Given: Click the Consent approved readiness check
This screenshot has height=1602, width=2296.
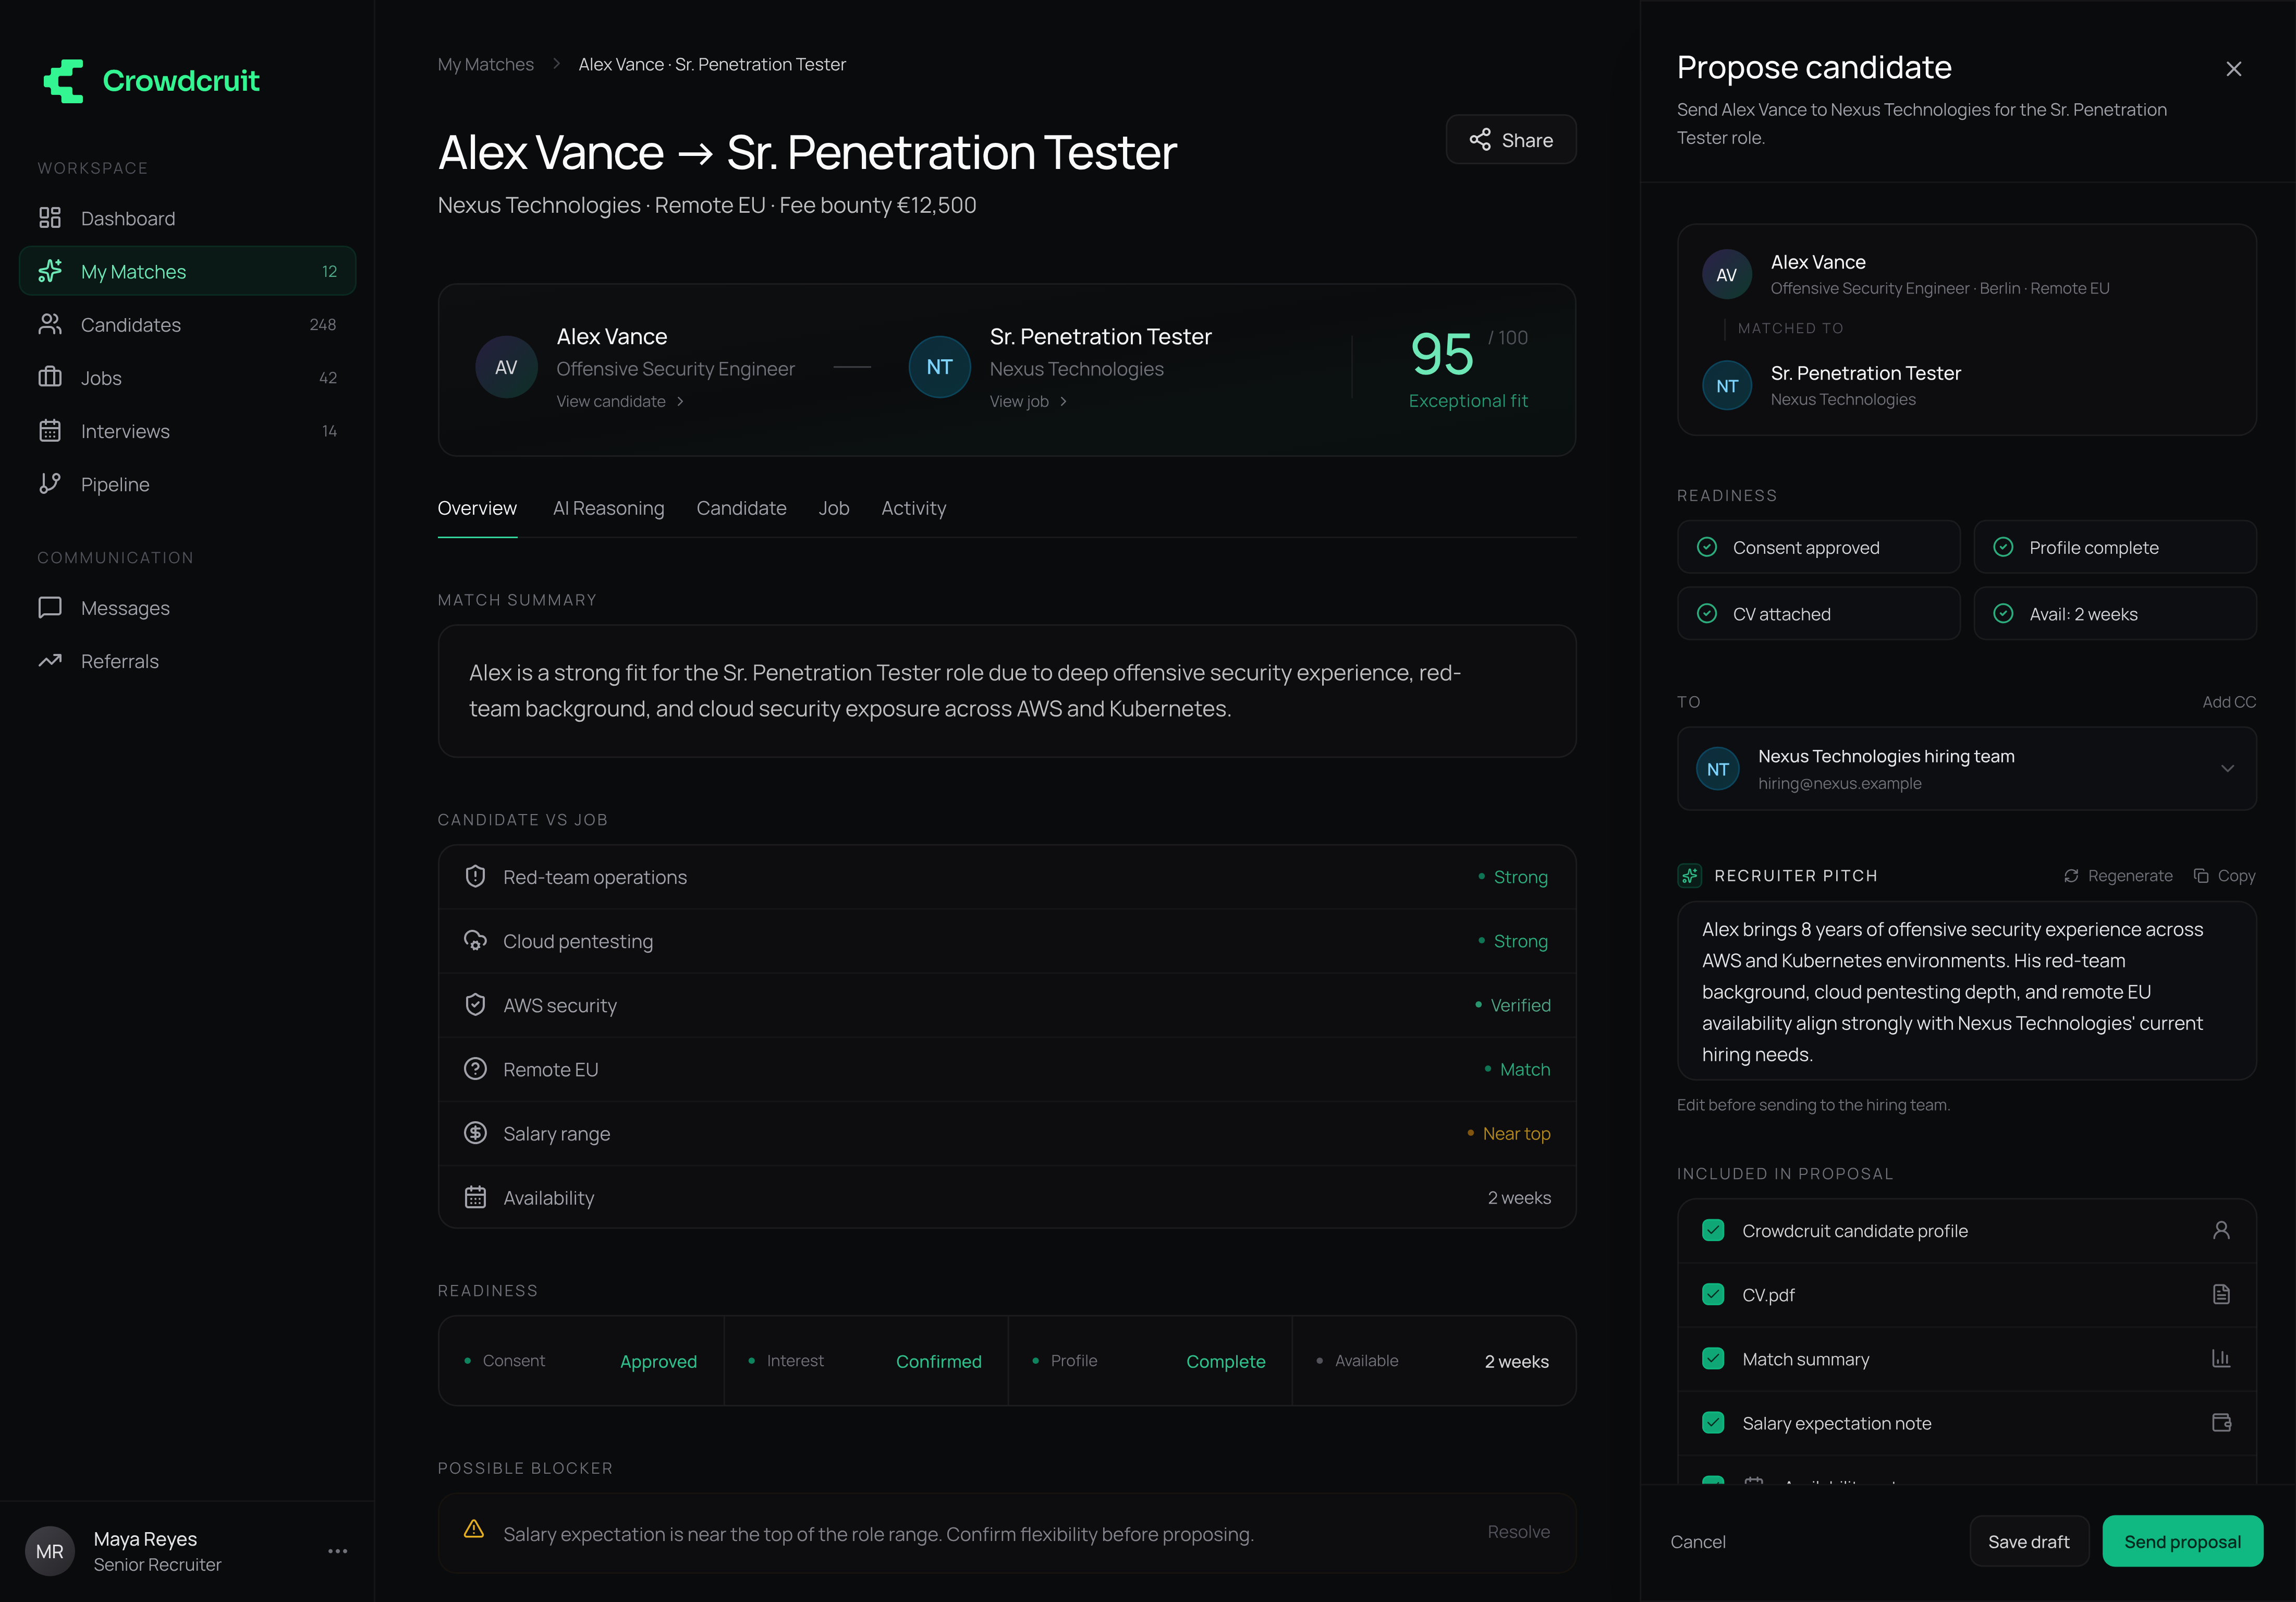Looking at the screenshot, I should coord(1818,547).
